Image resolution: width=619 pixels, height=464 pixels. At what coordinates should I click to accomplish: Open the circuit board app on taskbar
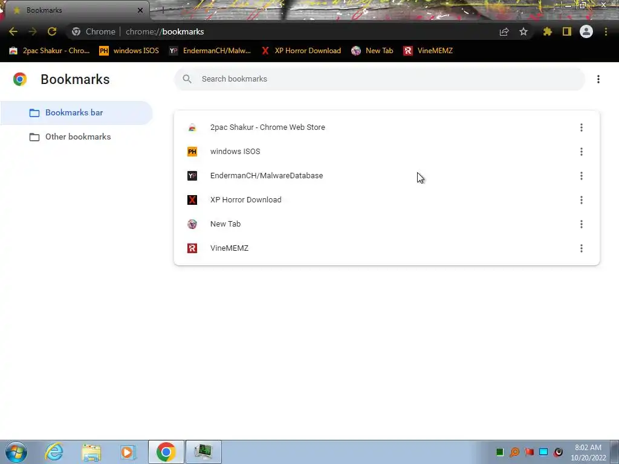(203, 452)
